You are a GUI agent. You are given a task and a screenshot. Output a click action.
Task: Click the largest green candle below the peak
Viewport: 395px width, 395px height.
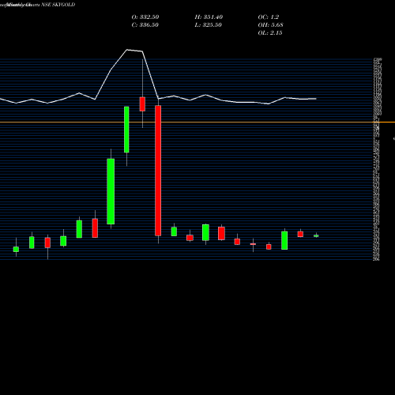111,191
